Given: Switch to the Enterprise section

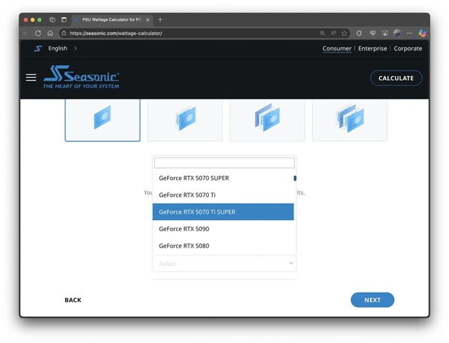Looking at the screenshot, I should pos(372,48).
